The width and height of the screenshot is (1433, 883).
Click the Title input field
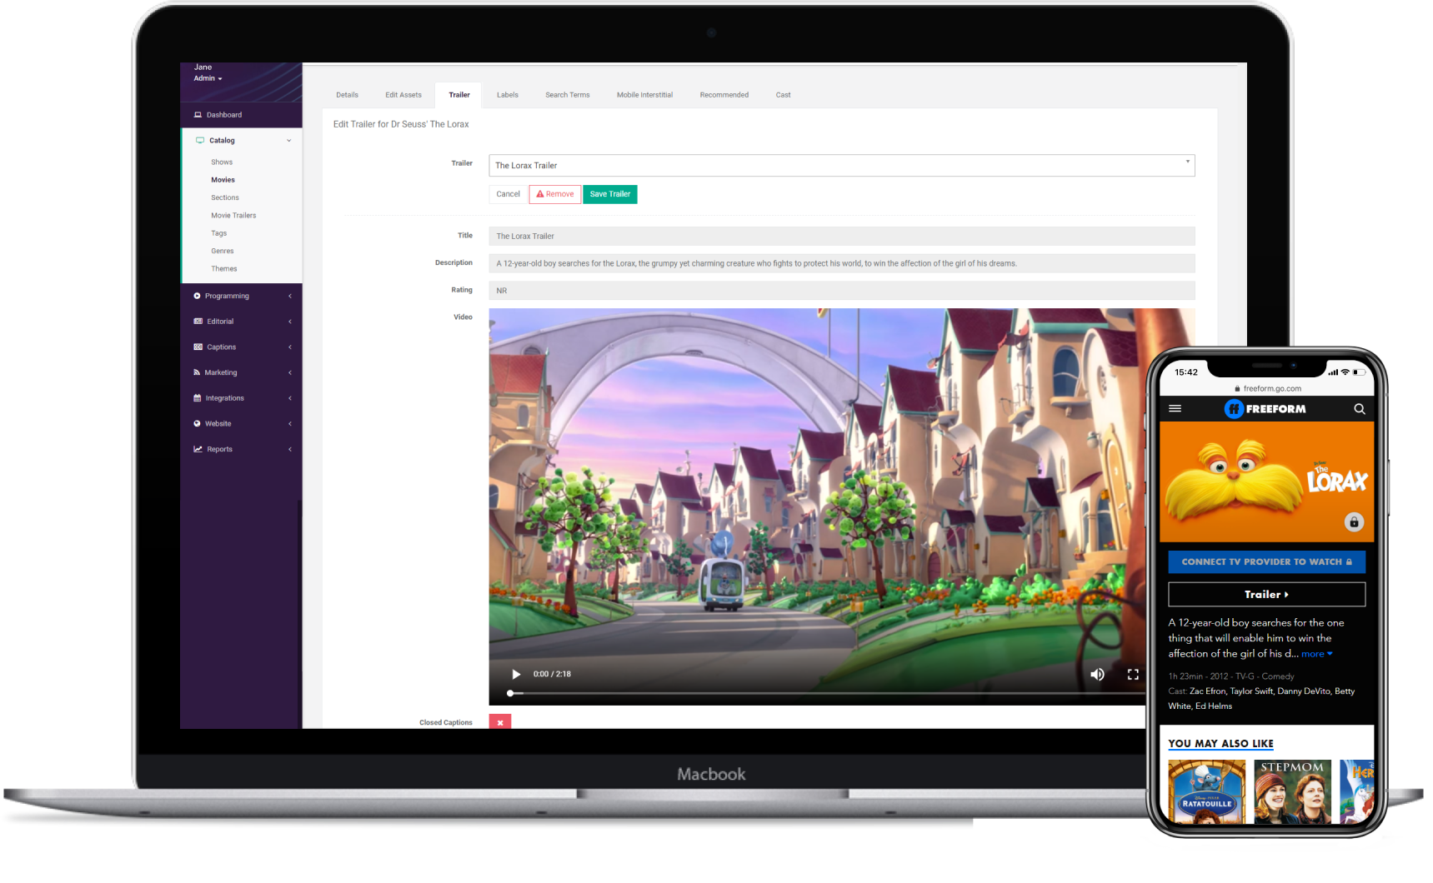(842, 236)
